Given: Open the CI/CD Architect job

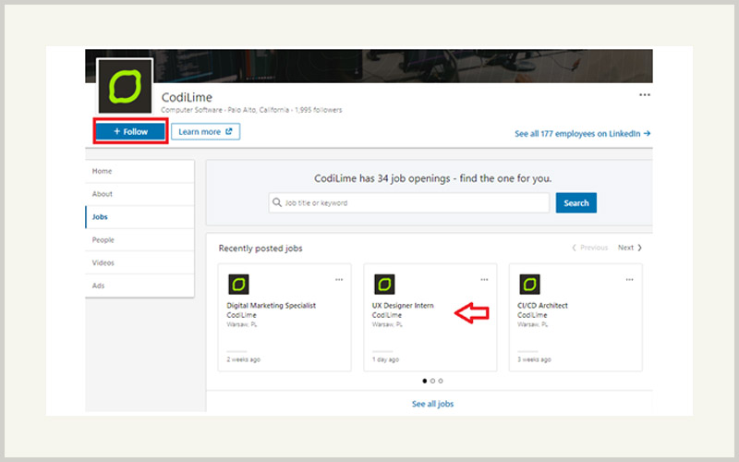Looking at the screenshot, I should coord(542,306).
